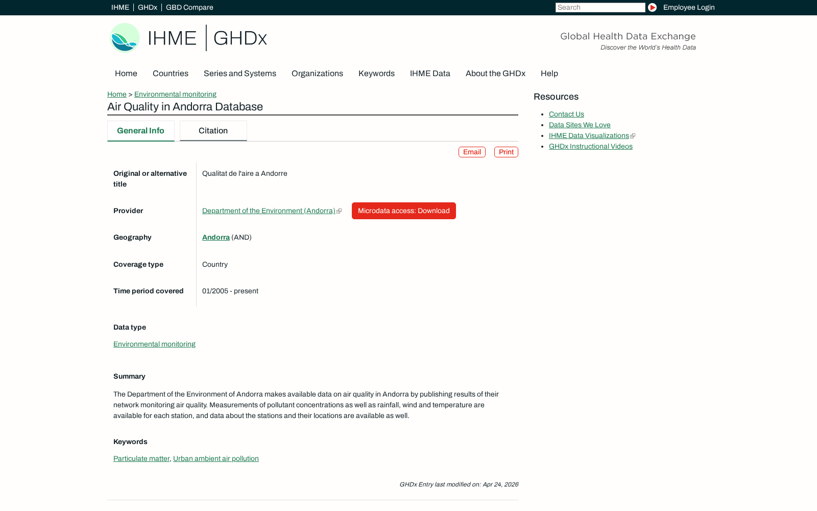Click the GHDx wordmark in the header

point(240,38)
